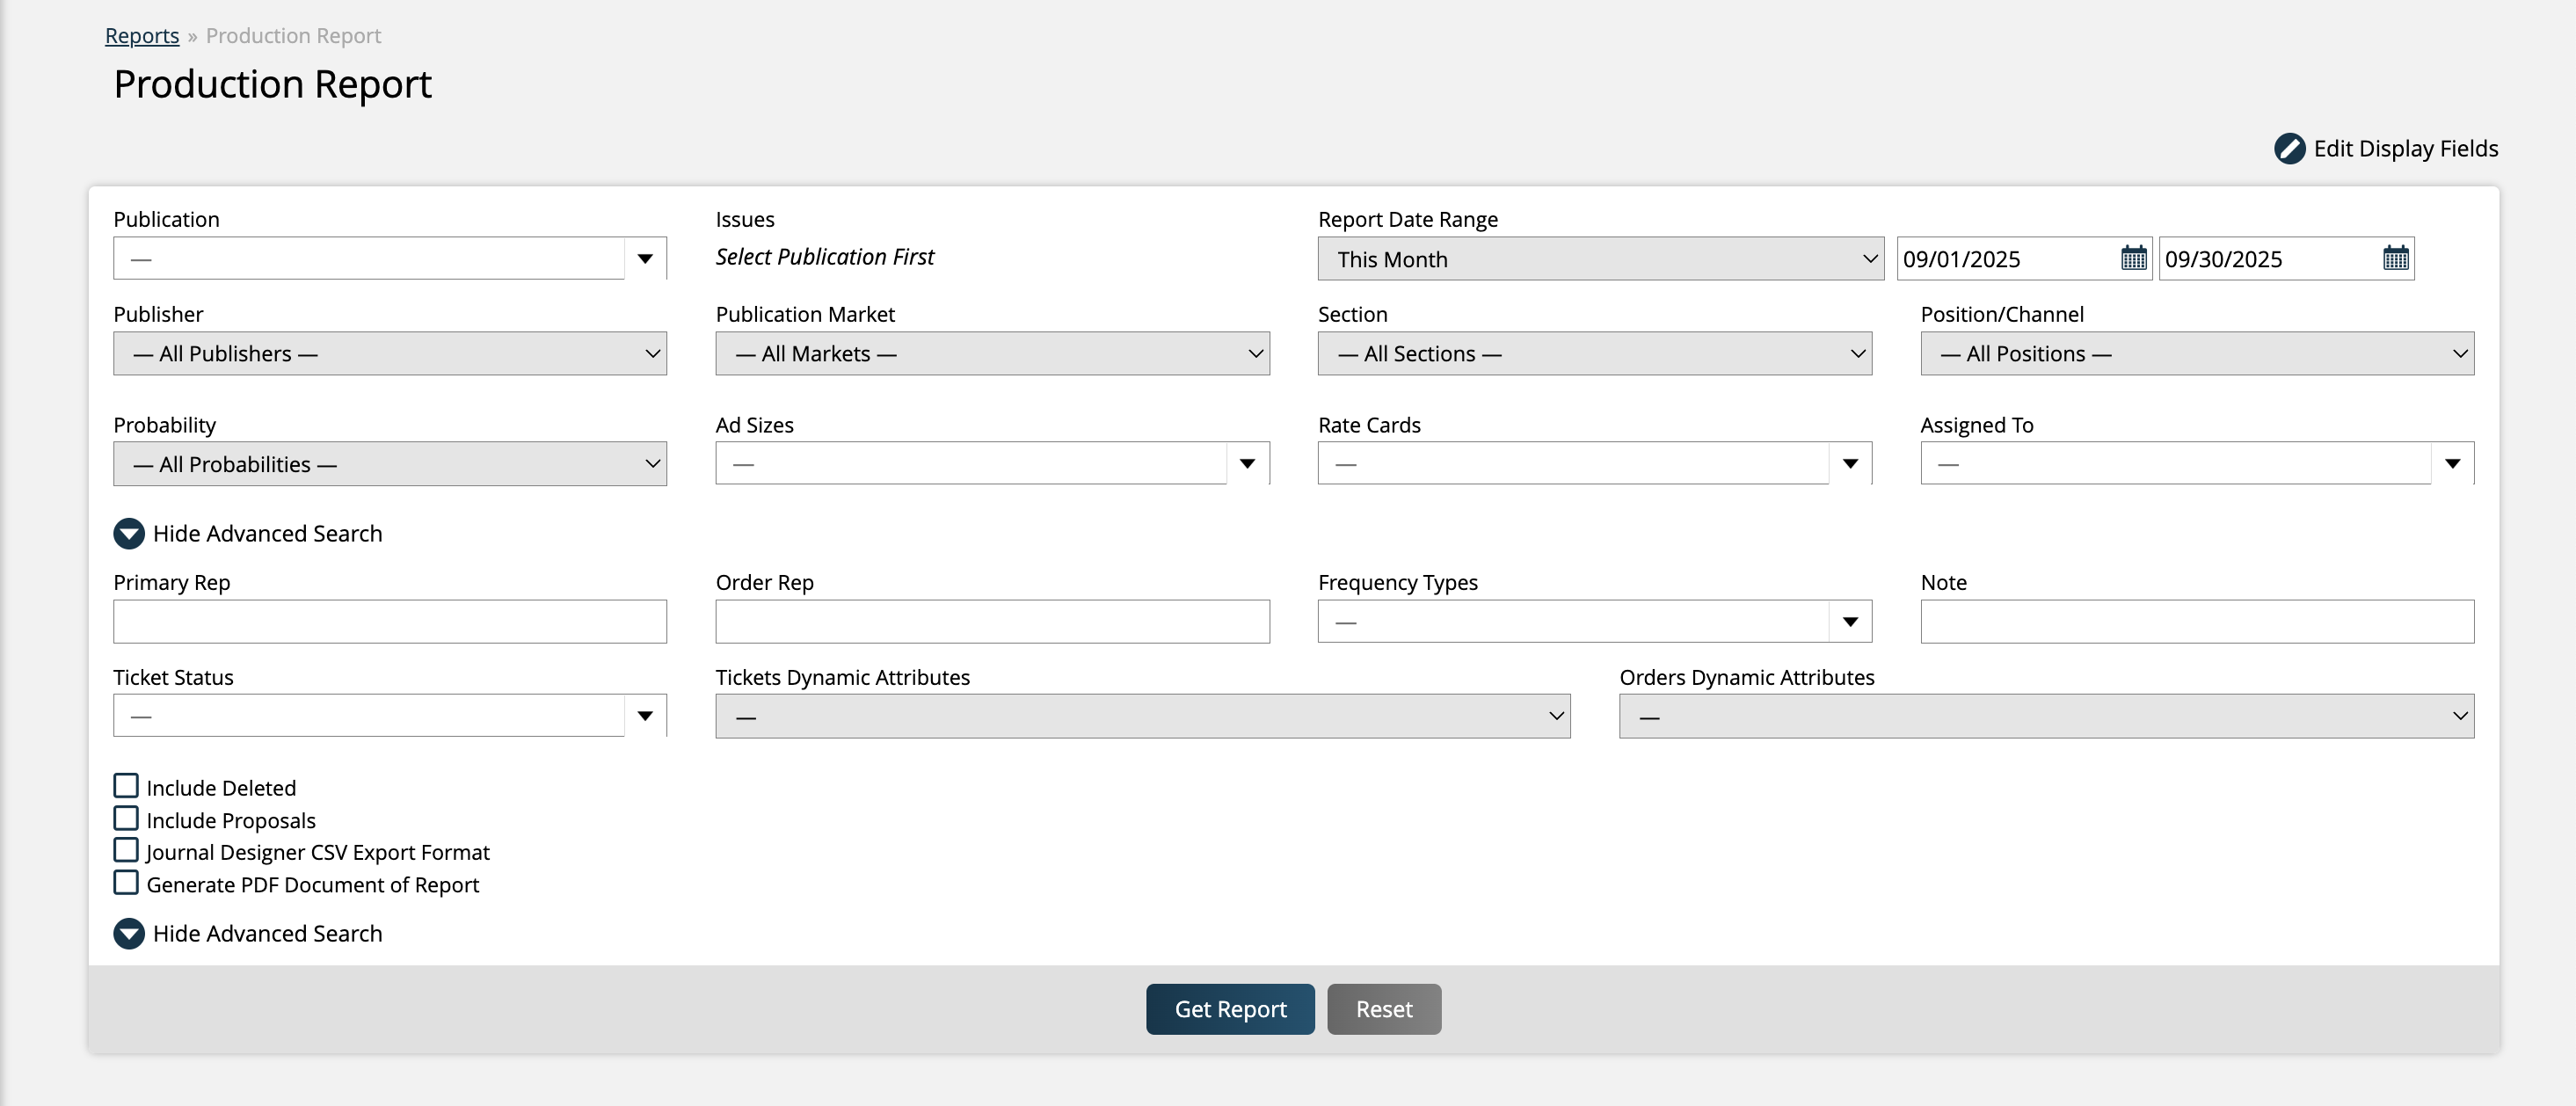This screenshot has width=2576, height=1106.
Task: Expand the Report Date Range dropdown
Action: coord(1600,259)
